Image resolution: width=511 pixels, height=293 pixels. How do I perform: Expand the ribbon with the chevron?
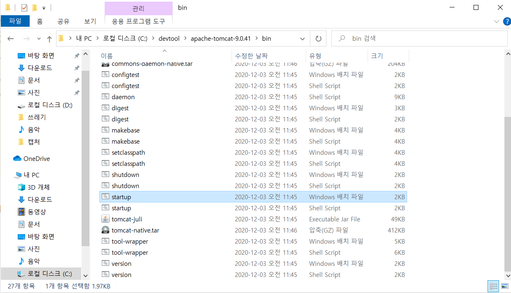[496, 21]
